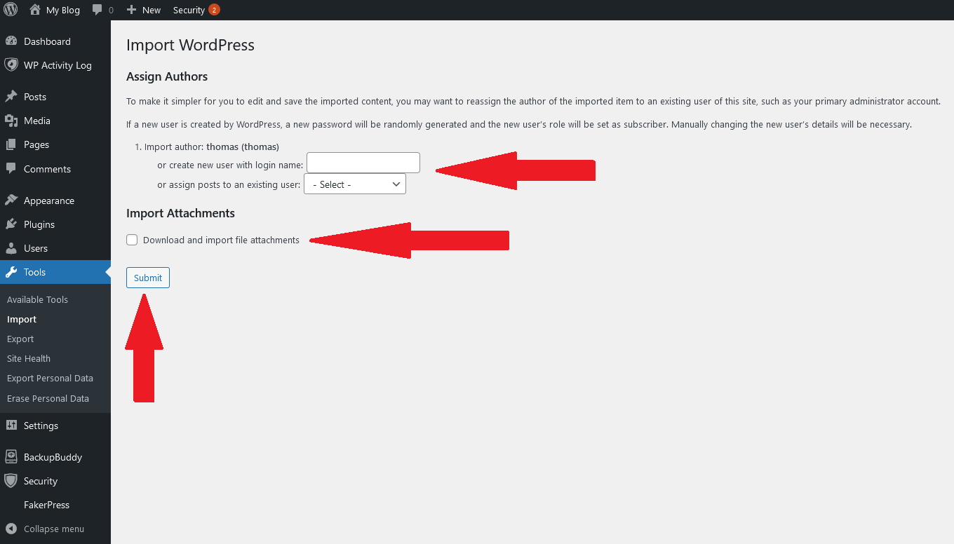Open the Pages menu
Screen dimensions: 954x544
click(x=36, y=144)
